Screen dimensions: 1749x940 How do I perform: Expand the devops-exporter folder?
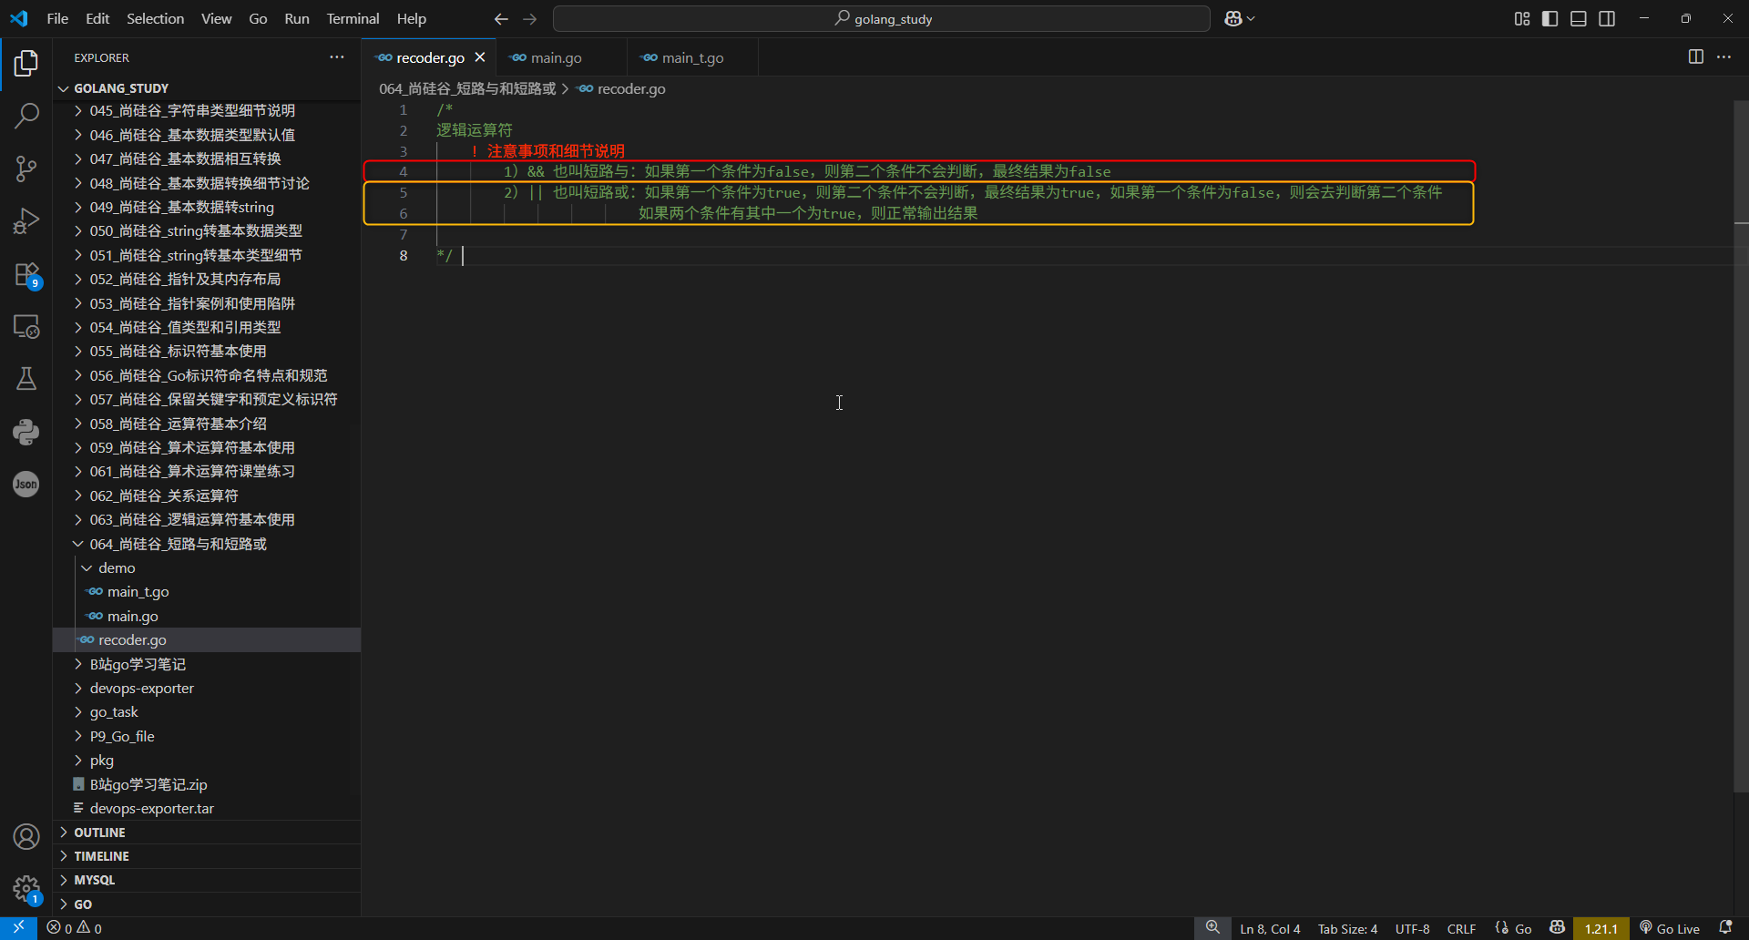pos(207,688)
